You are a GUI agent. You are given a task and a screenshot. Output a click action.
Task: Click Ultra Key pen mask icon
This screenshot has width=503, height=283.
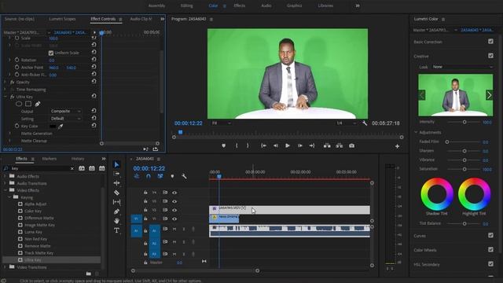coord(38,104)
